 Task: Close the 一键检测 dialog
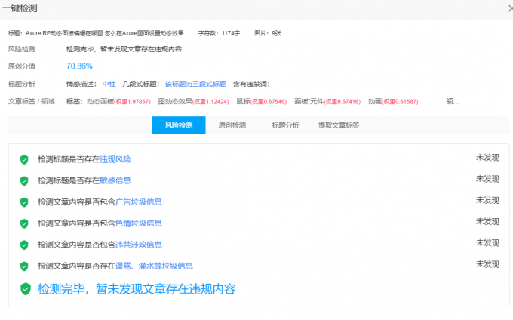click(511, 8)
